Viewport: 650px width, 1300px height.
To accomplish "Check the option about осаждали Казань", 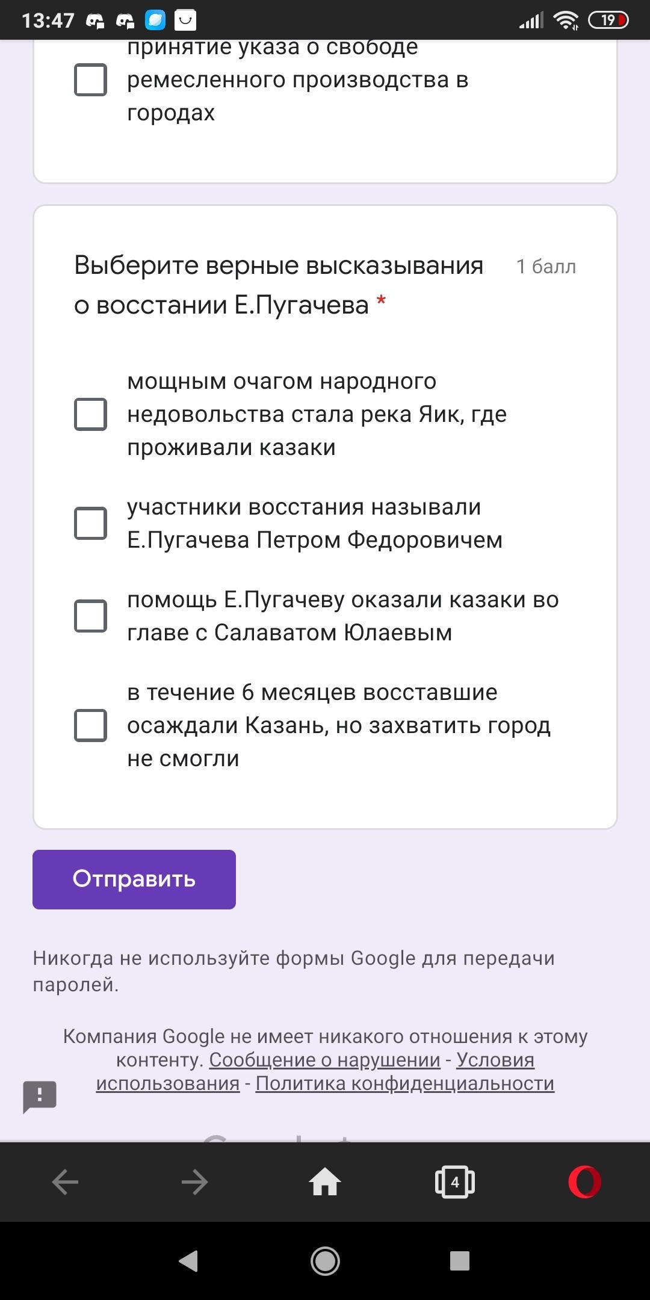I will (x=90, y=725).
